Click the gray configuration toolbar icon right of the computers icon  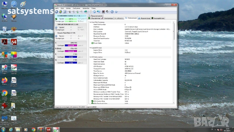(x=107, y=12)
